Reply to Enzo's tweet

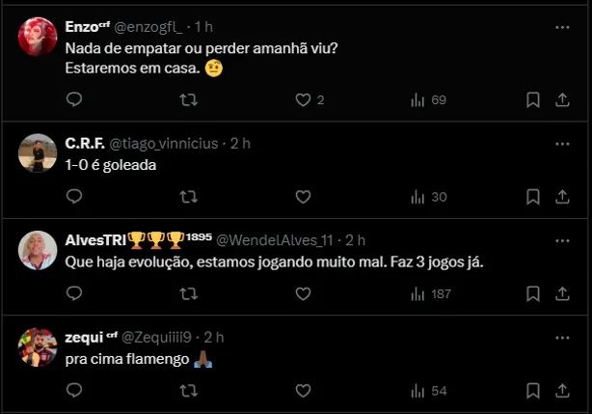[x=74, y=99]
